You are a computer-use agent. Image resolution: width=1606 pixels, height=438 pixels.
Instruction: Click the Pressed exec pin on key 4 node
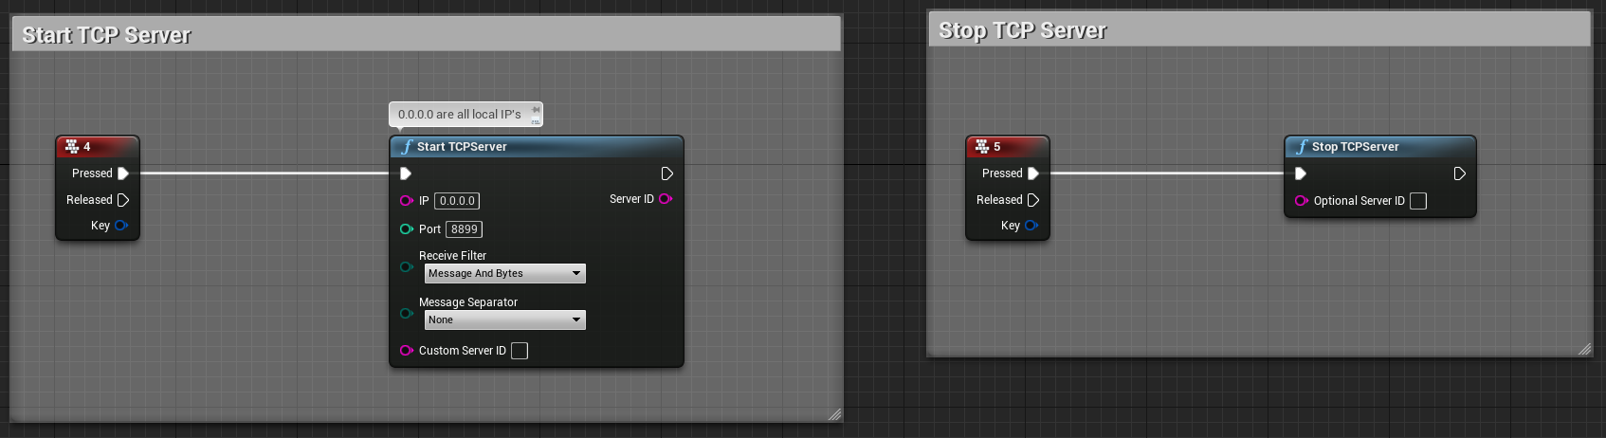[x=123, y=173]
